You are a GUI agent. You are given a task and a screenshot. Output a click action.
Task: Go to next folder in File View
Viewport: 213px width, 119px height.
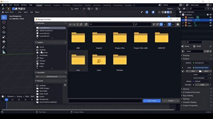tap(74, 24)
